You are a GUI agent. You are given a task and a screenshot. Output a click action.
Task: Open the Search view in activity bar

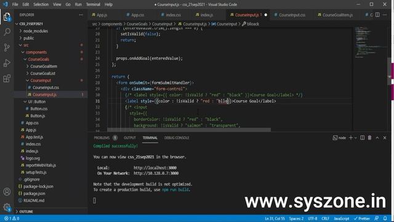[x=7, y=32]
